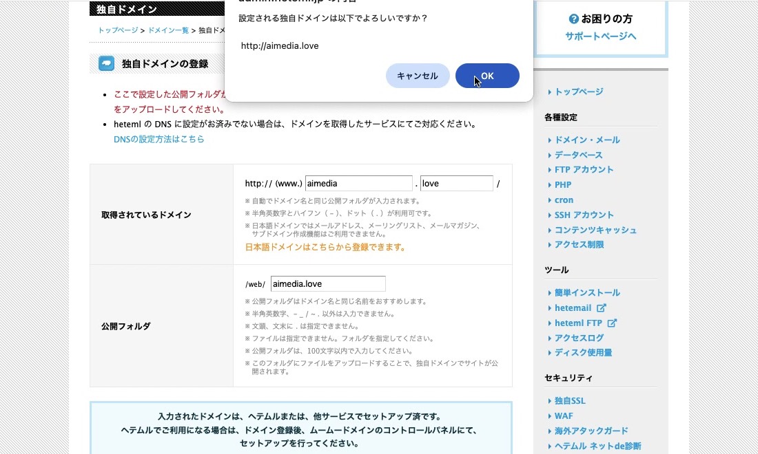Click the arrow bullet beside cron
The image size is (758, 454).
(x=550, y=200)
